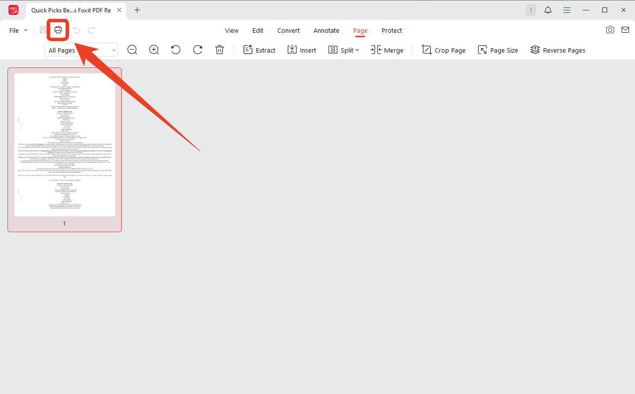Viewport: 635px width, 394px height.
Task: Click the Insert pages tool
Action: (x=302, y=50)
